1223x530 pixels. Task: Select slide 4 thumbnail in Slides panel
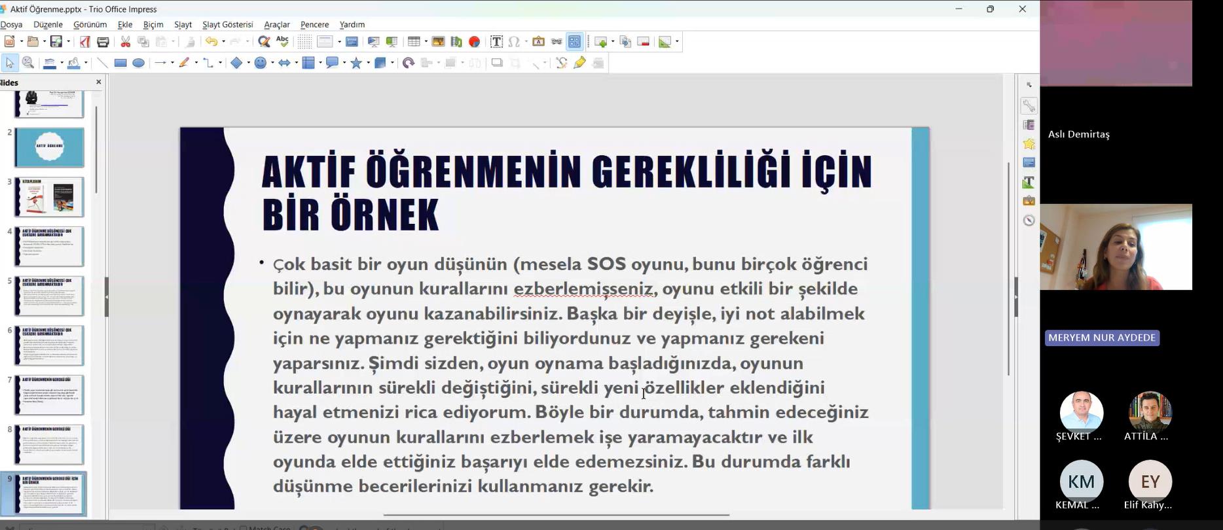[50, 247]
